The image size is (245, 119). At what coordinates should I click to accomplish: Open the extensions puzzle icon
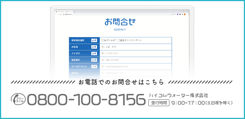click(x=182, y=14)
